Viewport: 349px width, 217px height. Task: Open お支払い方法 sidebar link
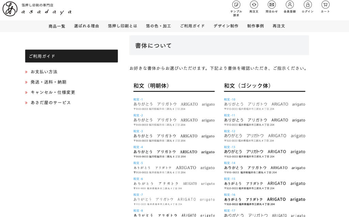point(44,72)
